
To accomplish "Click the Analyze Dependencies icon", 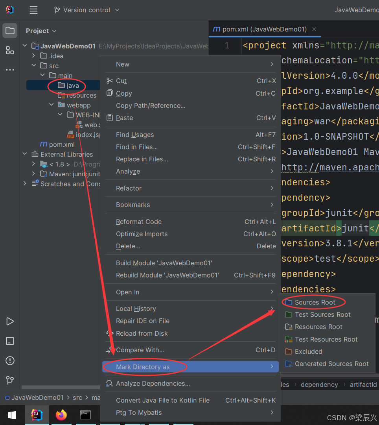I will tap(109, 383).
